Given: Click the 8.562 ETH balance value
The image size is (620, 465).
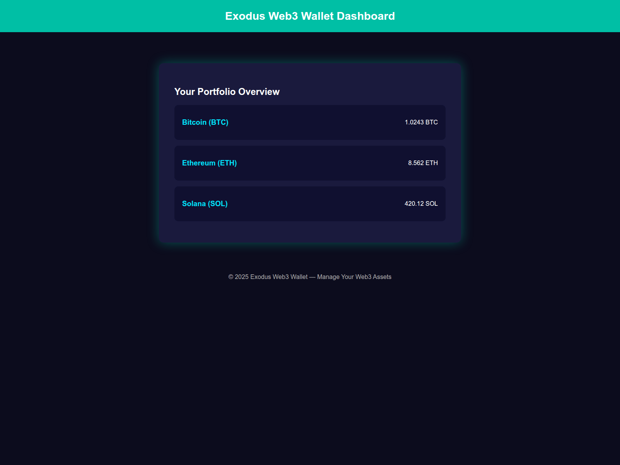Looking at the screenshot, I should (422, 163).
